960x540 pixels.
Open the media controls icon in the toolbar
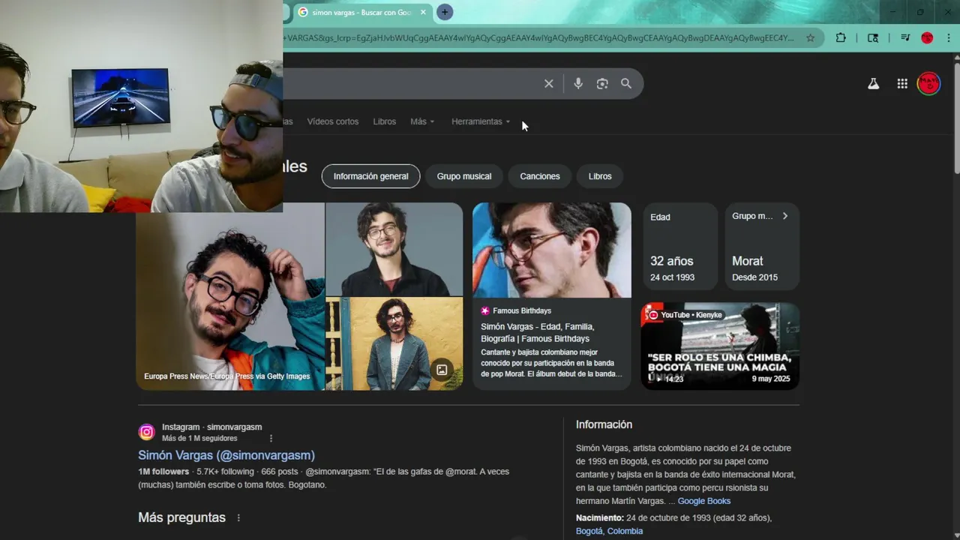point(905,37)
